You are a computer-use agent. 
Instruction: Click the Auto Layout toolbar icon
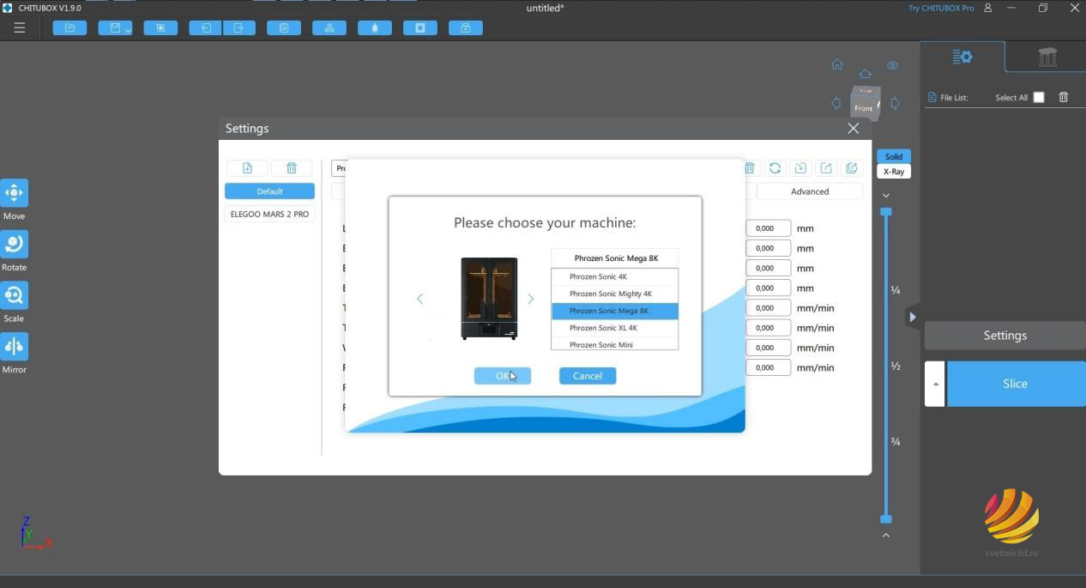click(x=329, y=27)
